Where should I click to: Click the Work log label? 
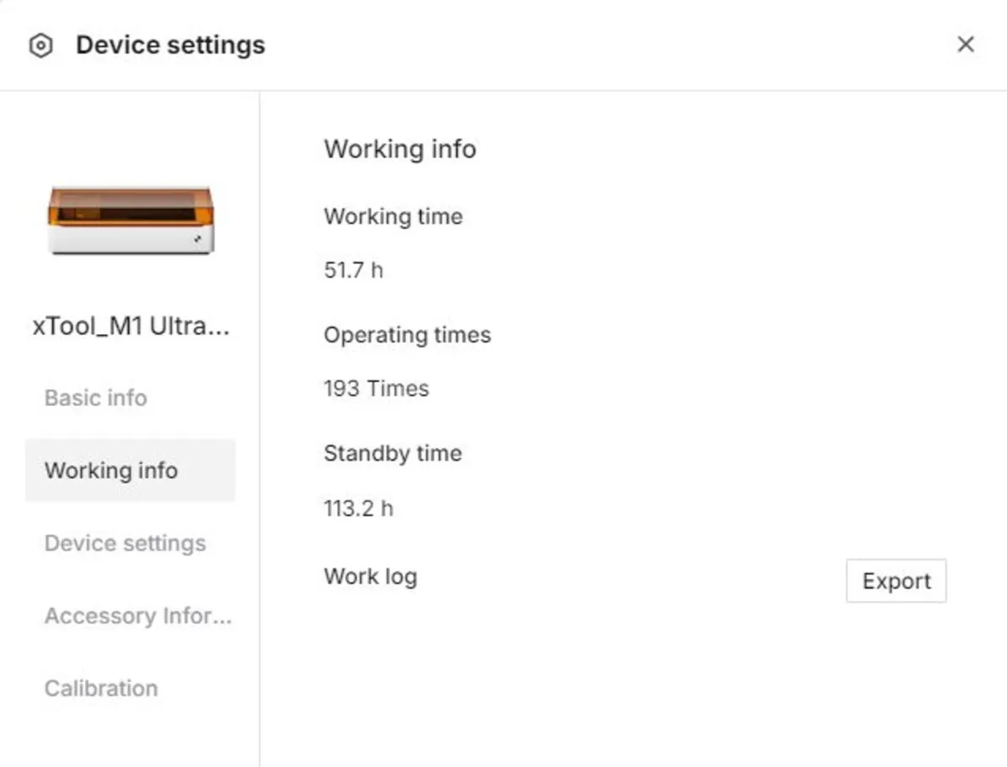370,577
